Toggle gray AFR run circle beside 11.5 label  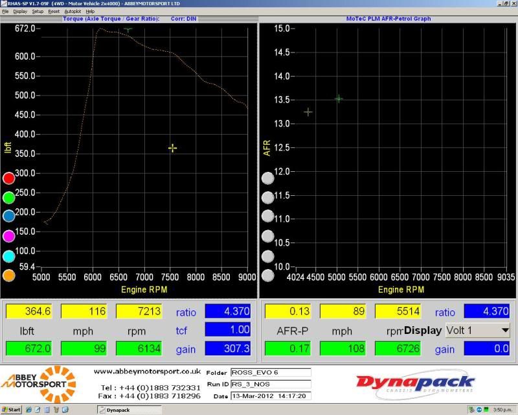click(267, 198)
